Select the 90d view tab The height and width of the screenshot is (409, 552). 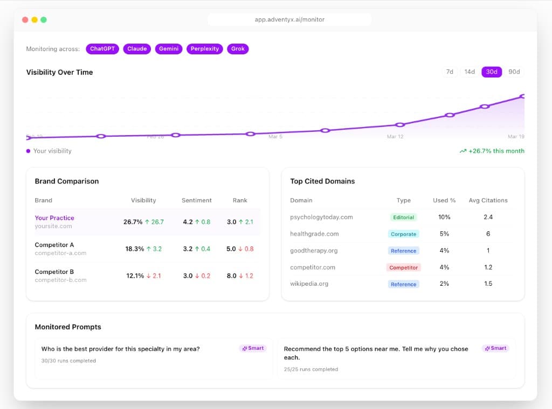click(514, 72)
